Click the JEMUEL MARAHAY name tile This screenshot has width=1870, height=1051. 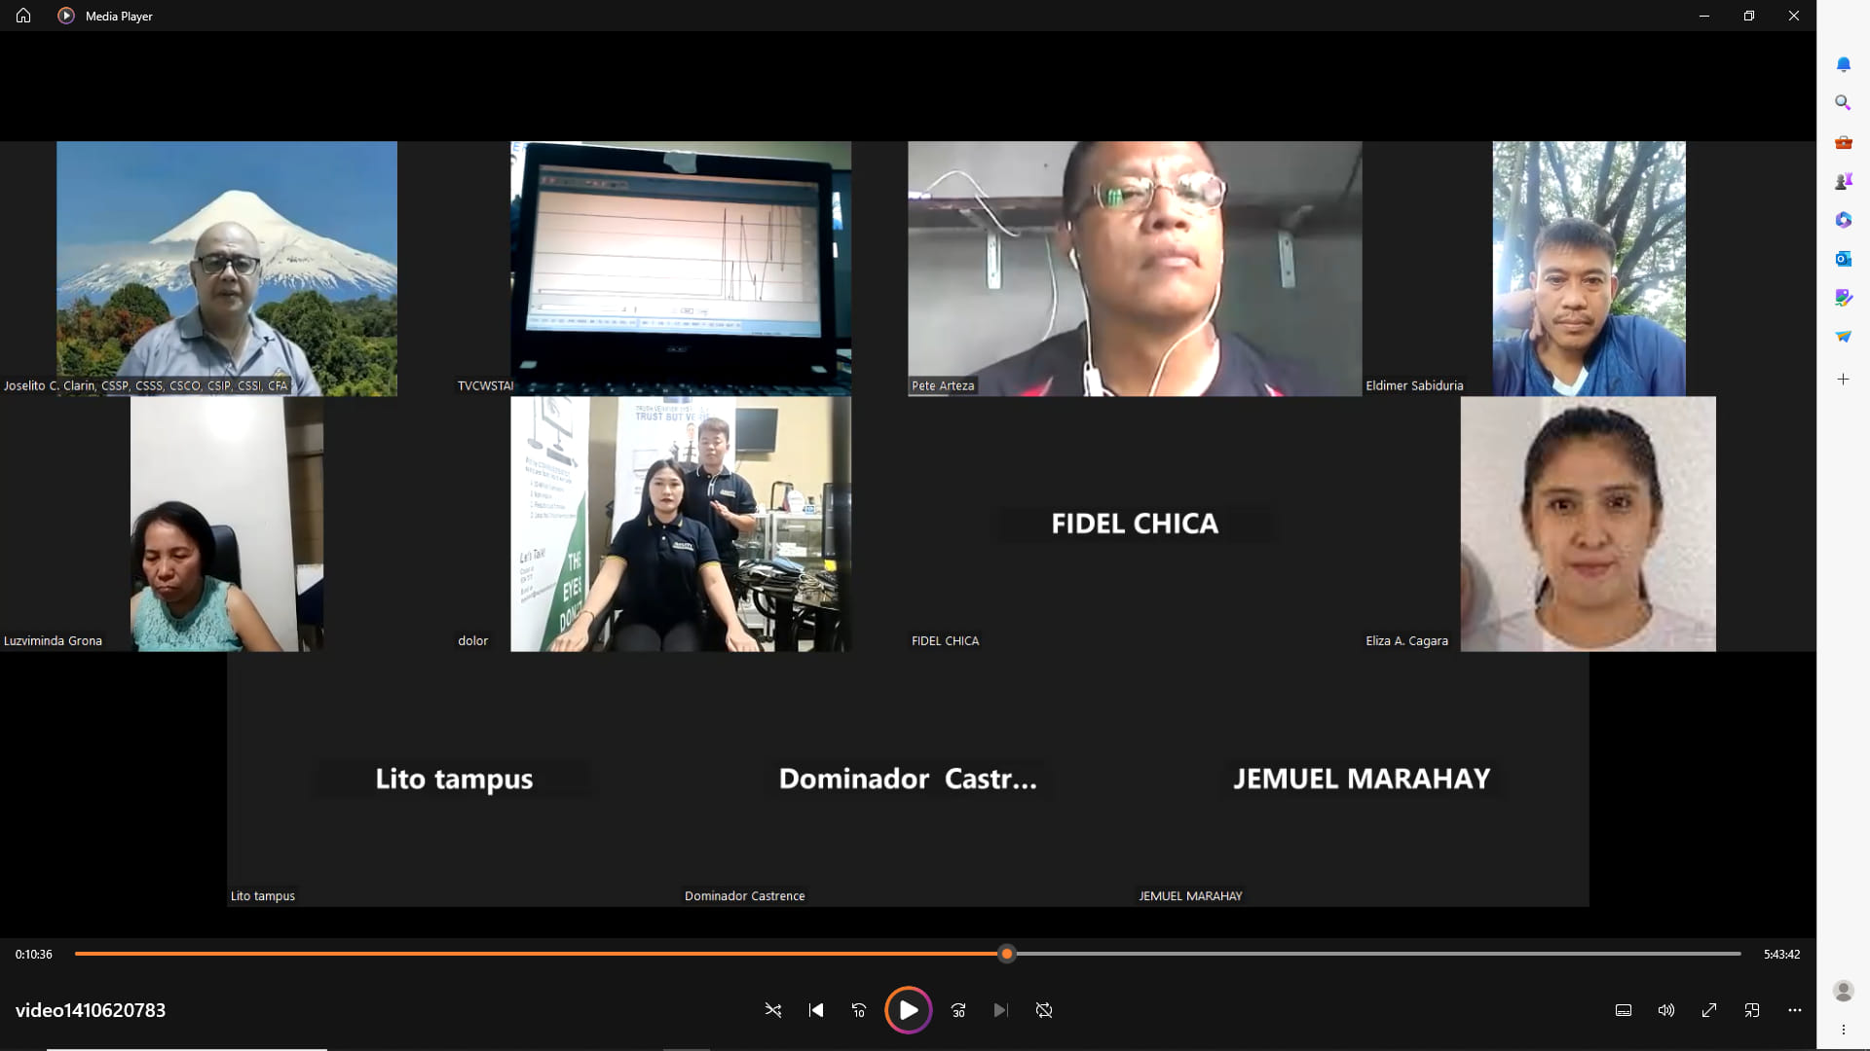[1362, 779]
